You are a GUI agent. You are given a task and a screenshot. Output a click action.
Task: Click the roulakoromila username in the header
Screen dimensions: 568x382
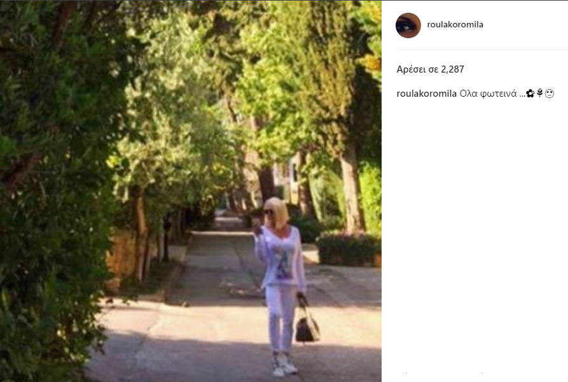[455, 25]
